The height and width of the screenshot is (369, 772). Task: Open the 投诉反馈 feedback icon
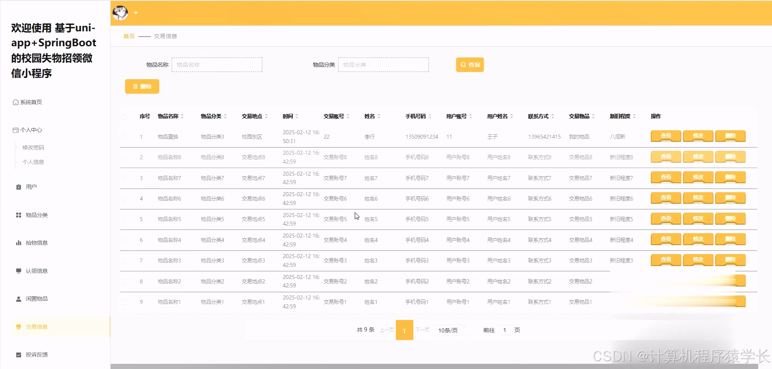(x=18, y=355)
